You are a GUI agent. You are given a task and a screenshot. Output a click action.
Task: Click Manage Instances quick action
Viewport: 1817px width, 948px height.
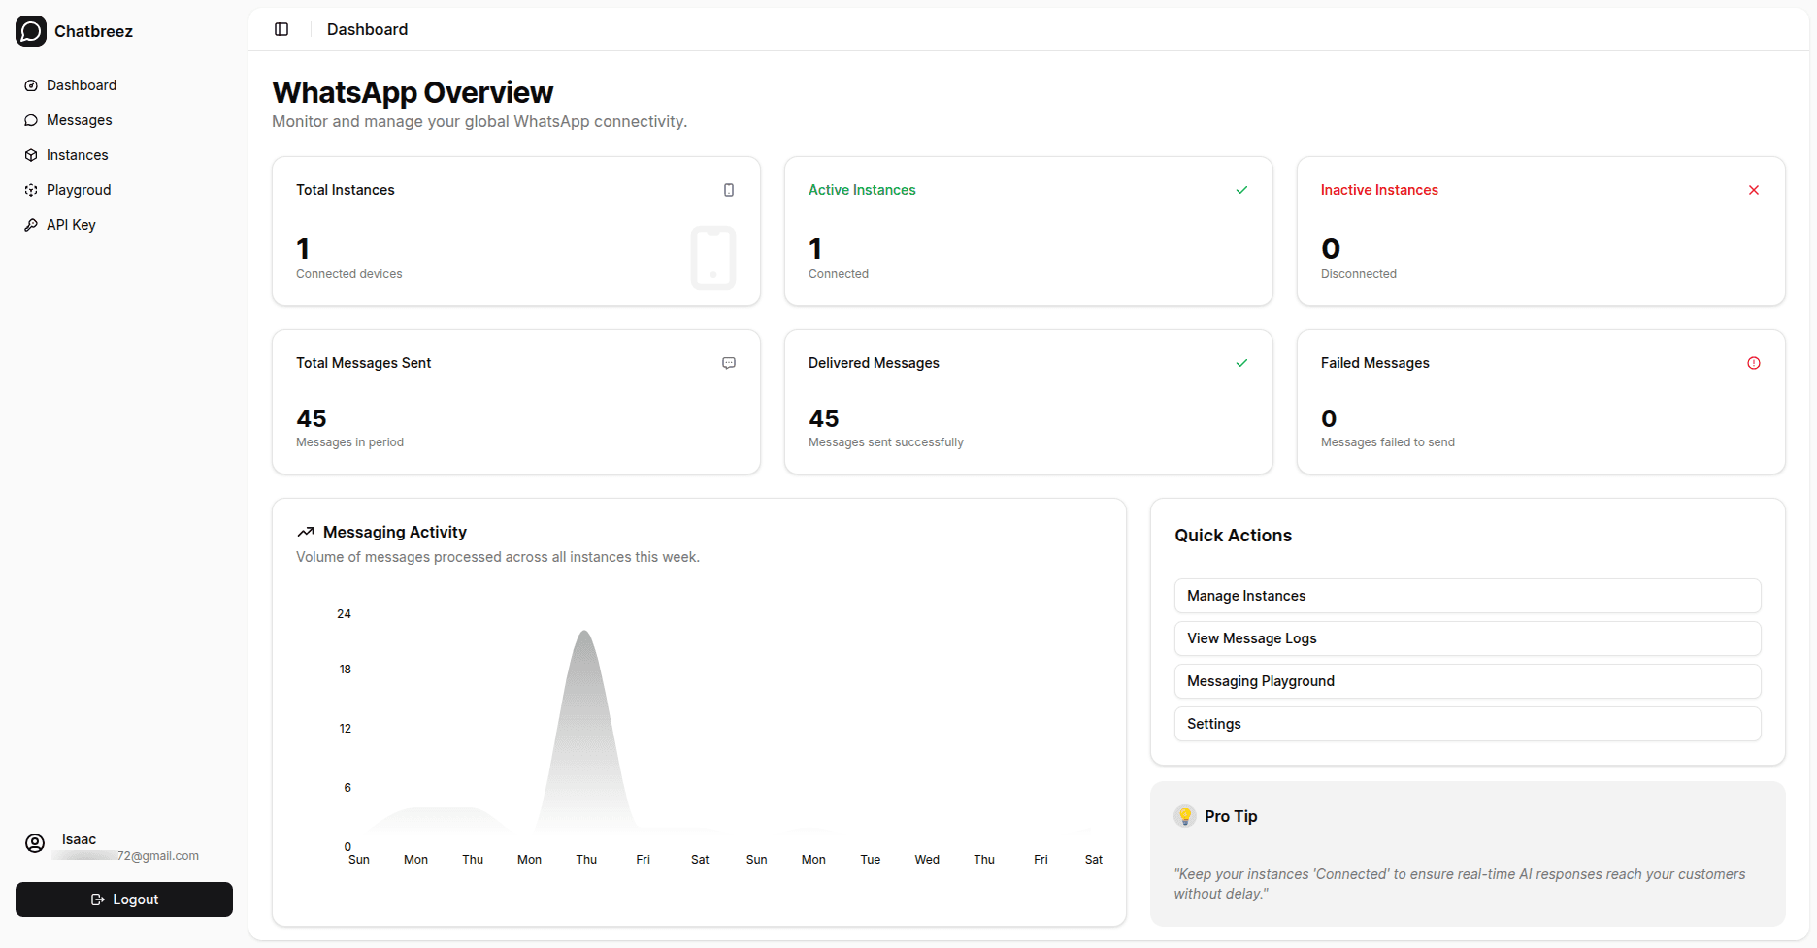pos(1468,596)
